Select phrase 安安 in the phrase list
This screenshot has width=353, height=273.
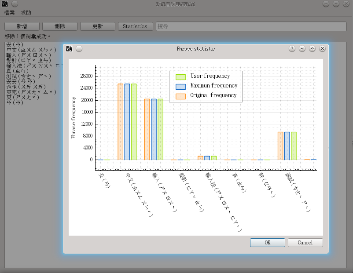pos(21,81)
